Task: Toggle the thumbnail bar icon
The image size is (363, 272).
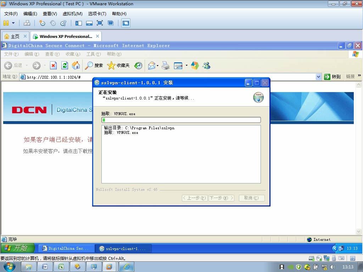Action: [x=89, y=23]
